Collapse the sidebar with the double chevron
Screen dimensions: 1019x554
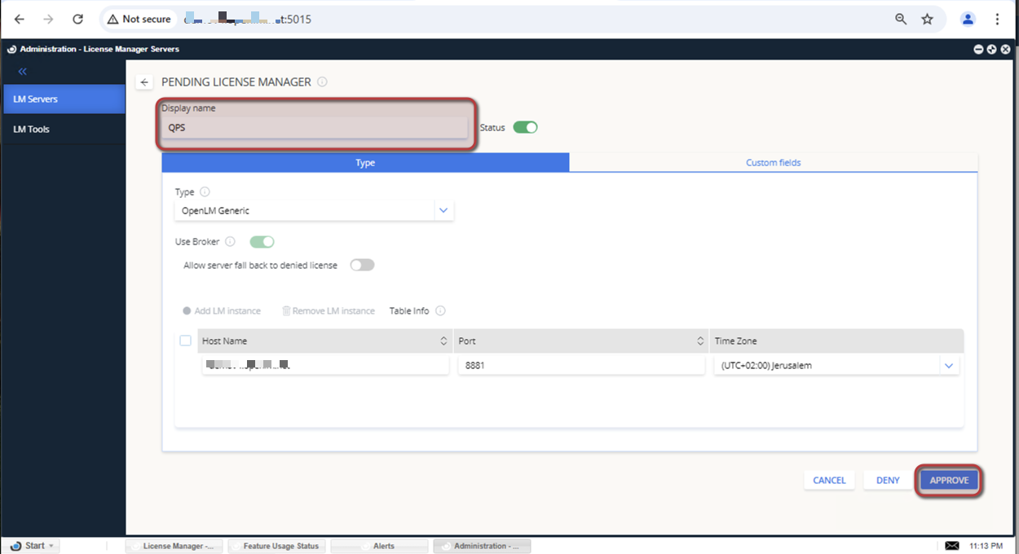pyautogui.click(x=22, y=72)
